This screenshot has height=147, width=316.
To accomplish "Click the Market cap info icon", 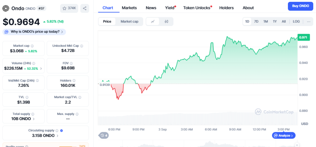I will click(x=32, y=46).
